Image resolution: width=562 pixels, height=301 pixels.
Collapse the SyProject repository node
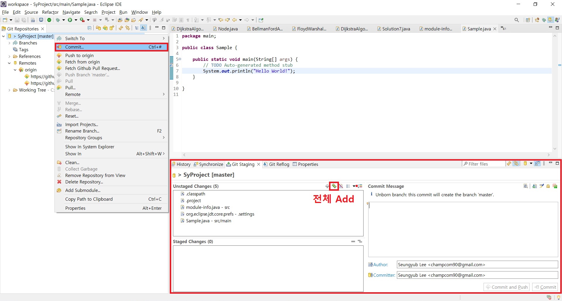(4, 36)
